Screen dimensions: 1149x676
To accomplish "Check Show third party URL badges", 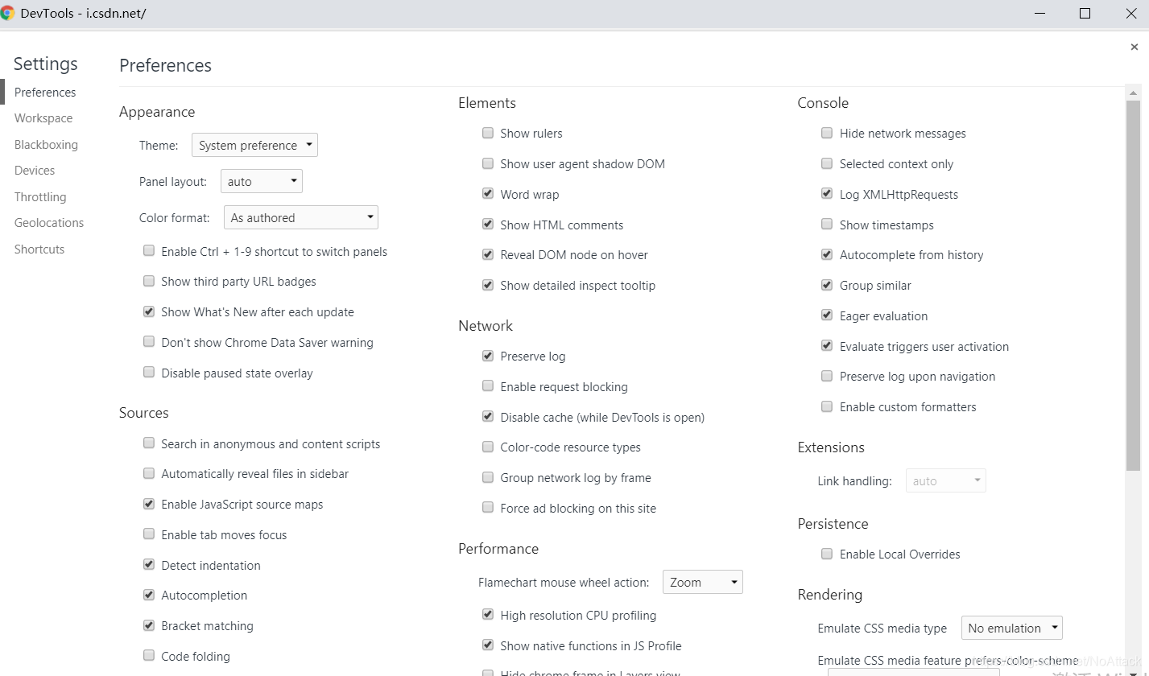I will [149, 281].
